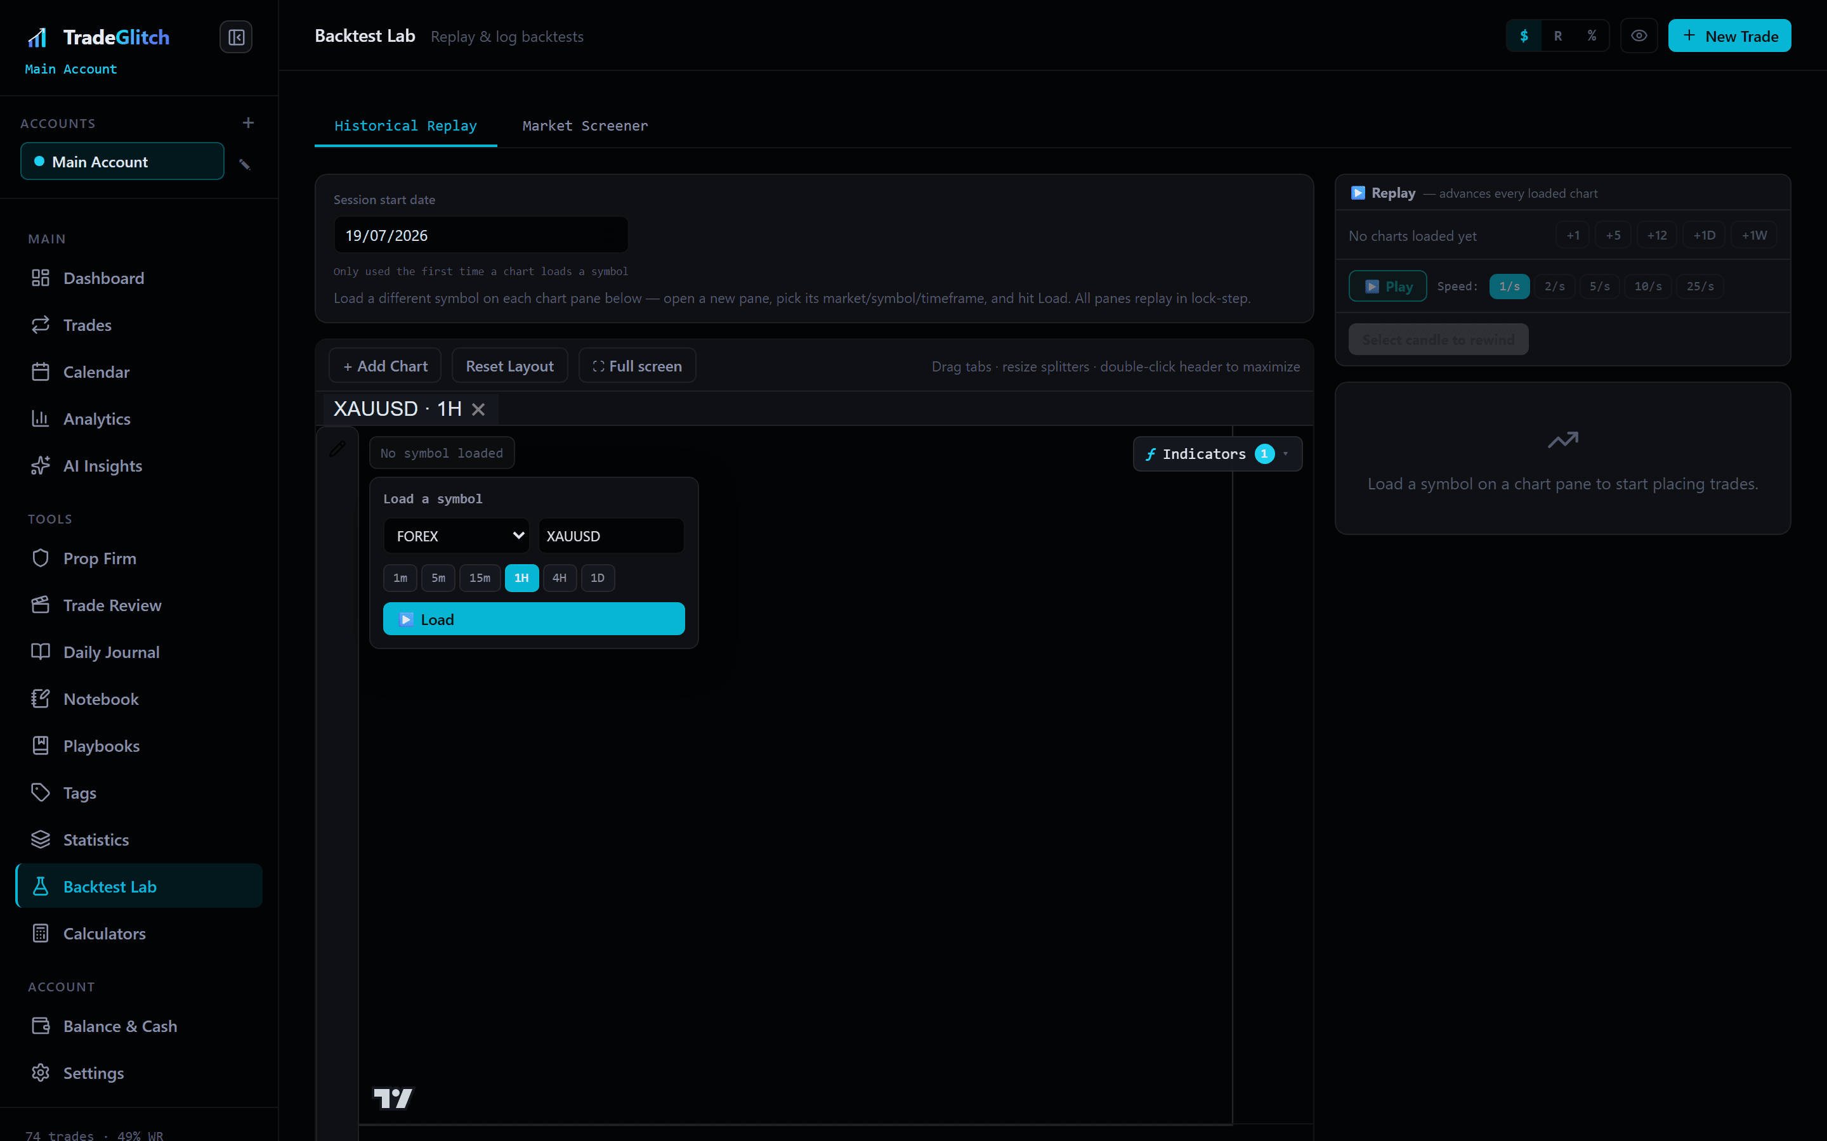Image resolution: width=1827 pixels, height=1141 pixels.
Task: Set replay speed to 10/s
Action: click(x=1648, y=287)
